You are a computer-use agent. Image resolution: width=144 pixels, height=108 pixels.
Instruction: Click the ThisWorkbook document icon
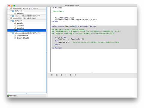15,35
